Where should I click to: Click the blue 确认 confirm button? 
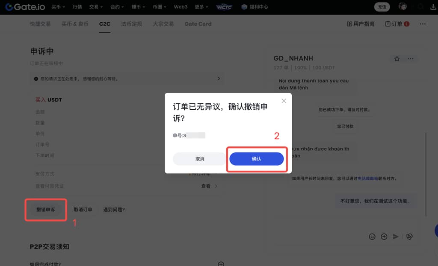pyautogui.click(x=257, y=159)
